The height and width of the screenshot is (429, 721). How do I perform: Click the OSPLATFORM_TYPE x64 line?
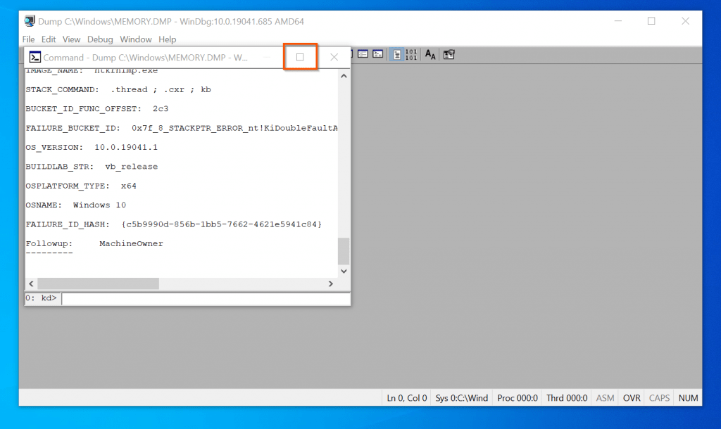81,186
